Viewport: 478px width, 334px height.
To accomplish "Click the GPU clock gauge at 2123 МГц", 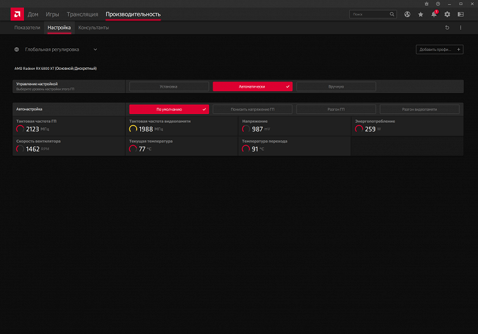I will tap(20, 129).
